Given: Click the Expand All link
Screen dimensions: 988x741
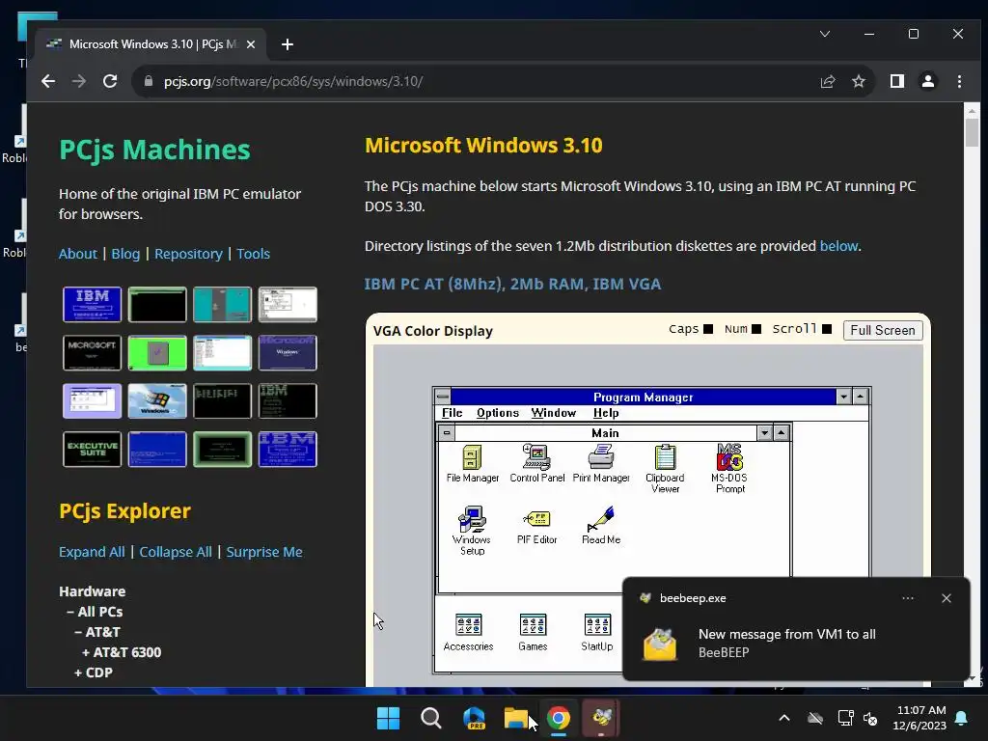Looking at the screenshot, I should (92, 551).
